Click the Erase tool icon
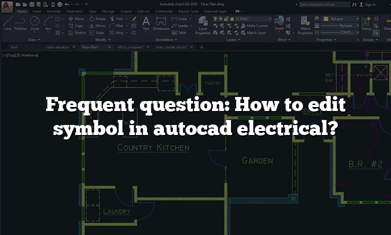This screenshot has width=391, height=235. [134, 18]
